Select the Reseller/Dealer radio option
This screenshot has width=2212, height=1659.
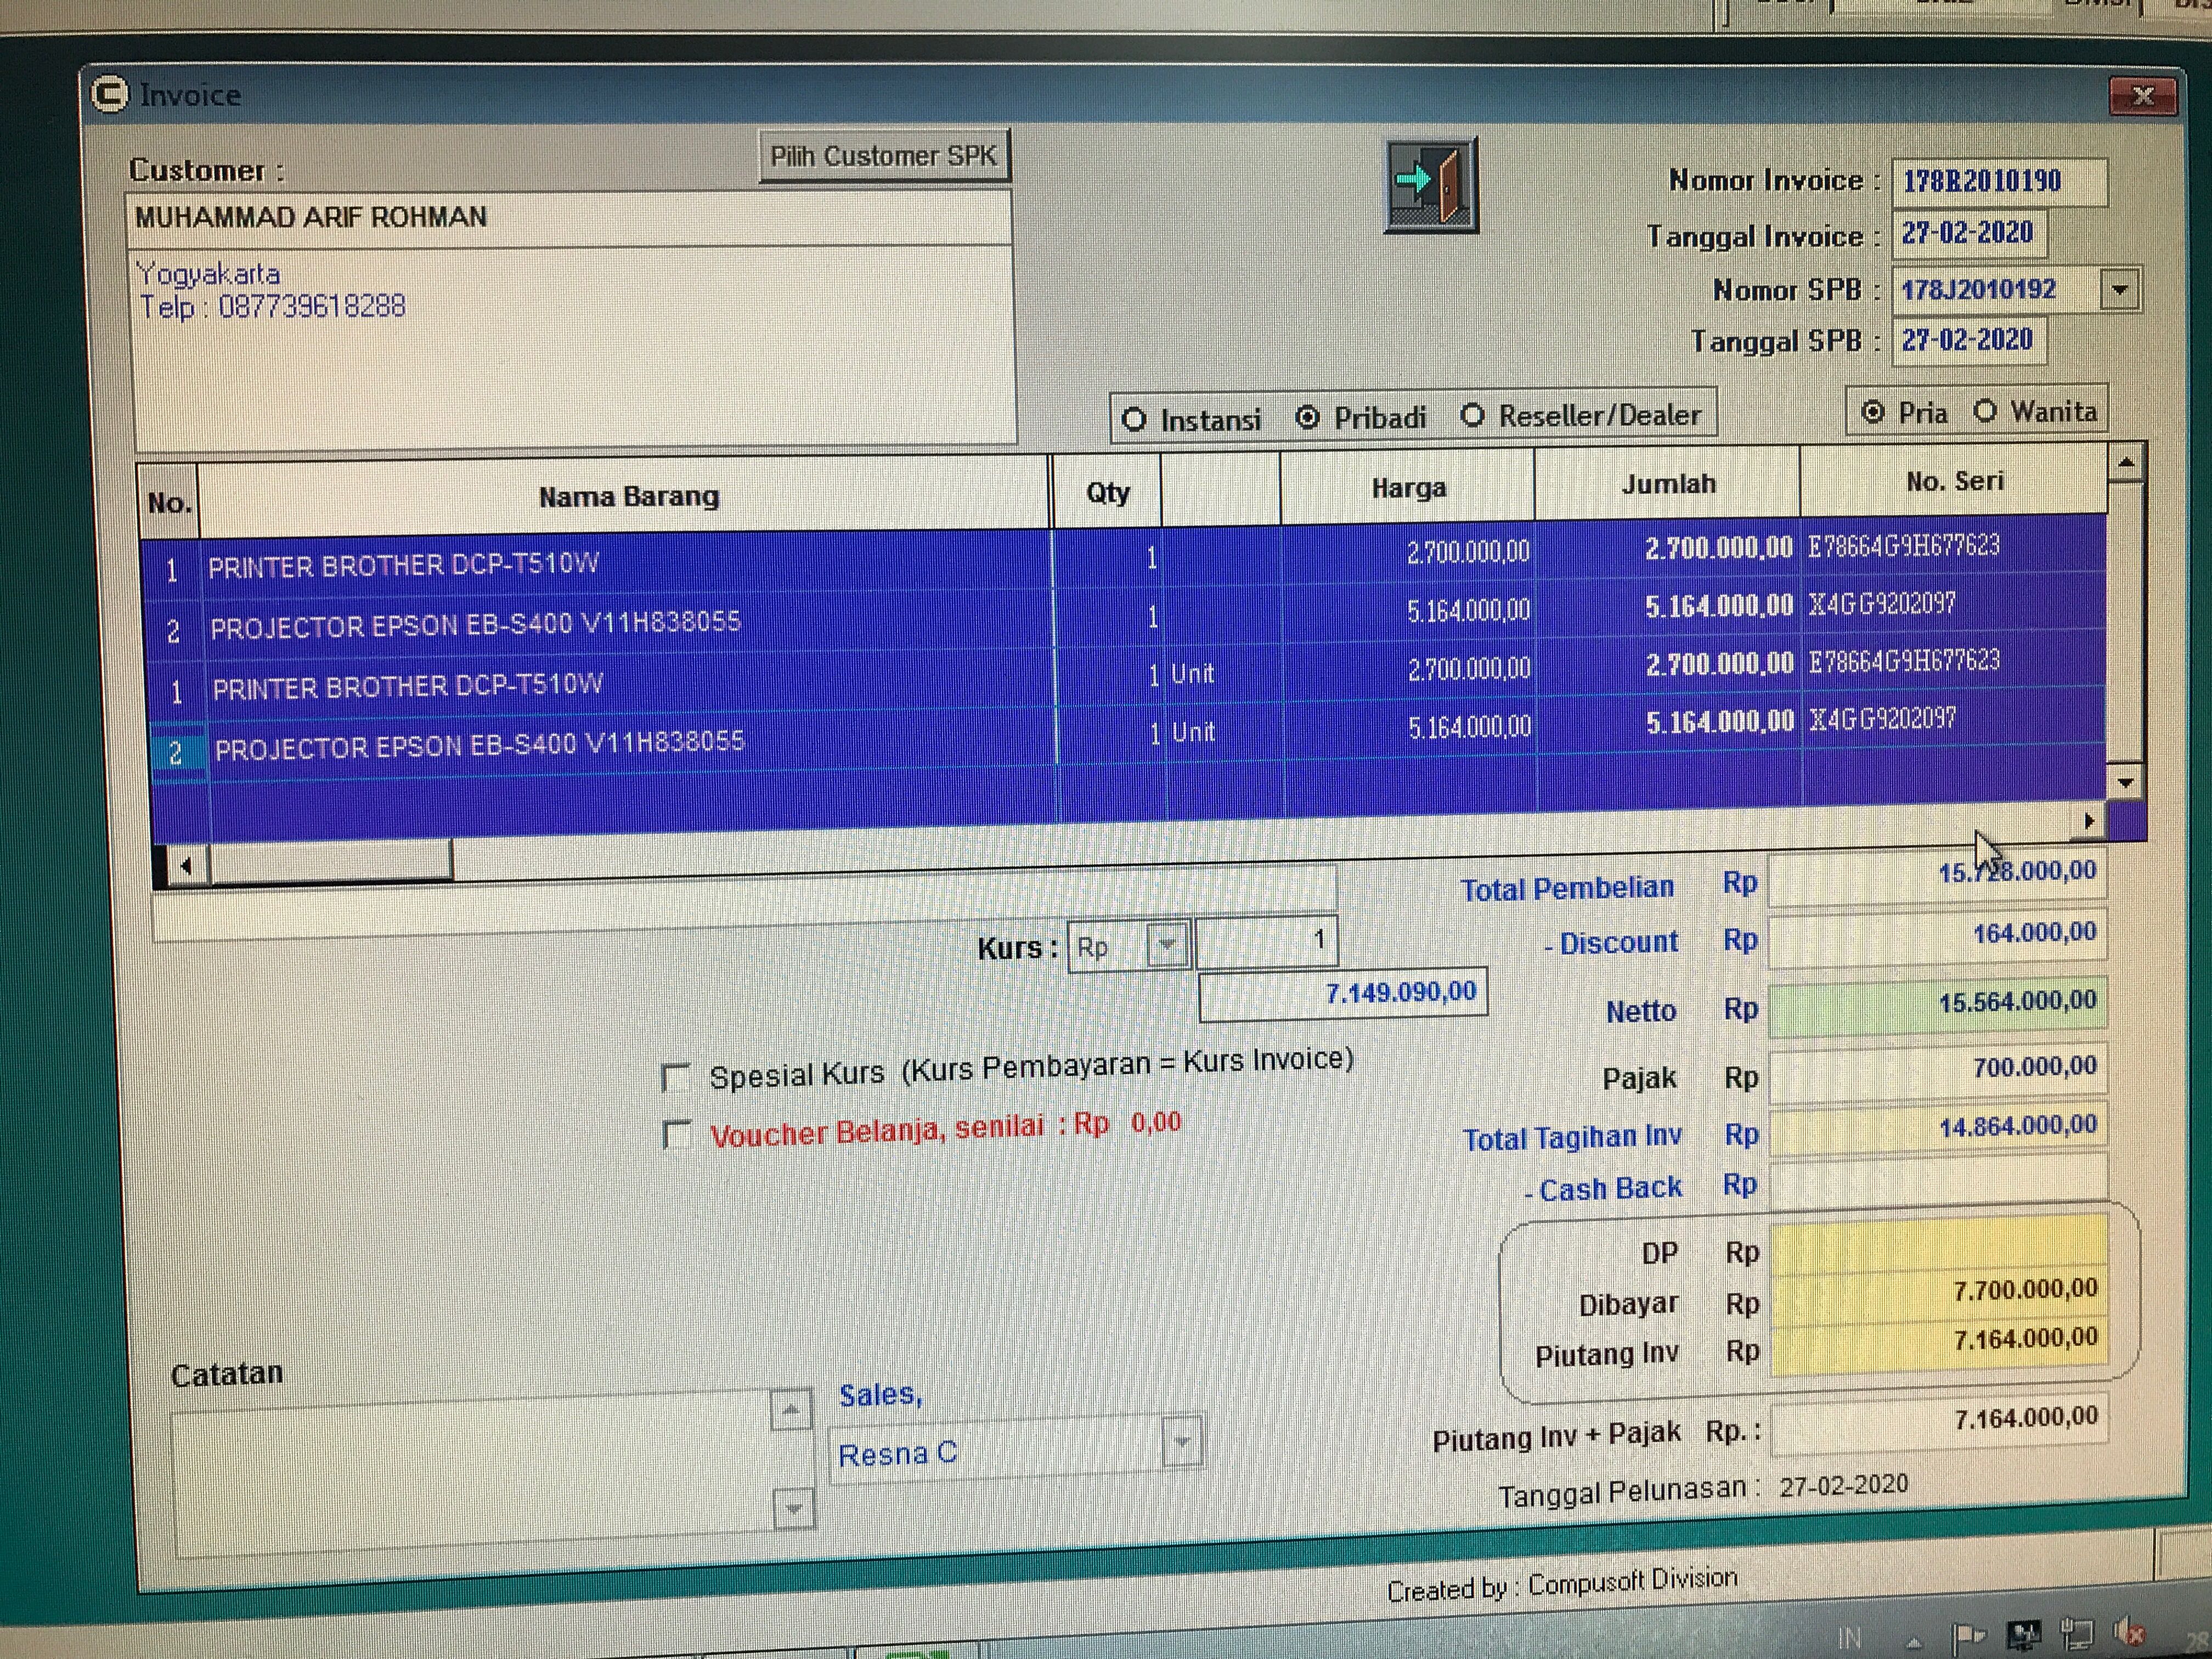[1472, 416]
